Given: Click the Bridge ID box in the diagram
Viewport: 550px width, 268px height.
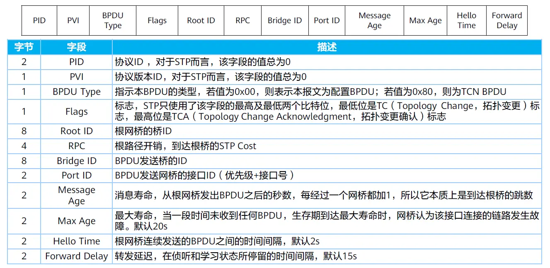Looking at the screenshot, I should pyautogui.click(x=285, y=20).
